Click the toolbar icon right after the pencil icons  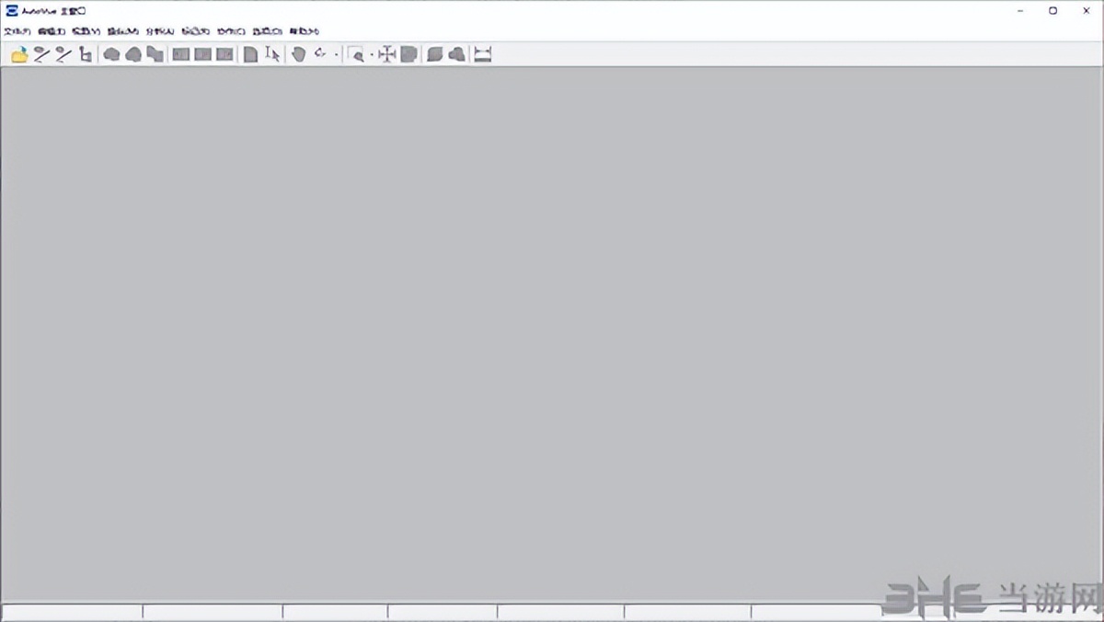click(85, 54)
